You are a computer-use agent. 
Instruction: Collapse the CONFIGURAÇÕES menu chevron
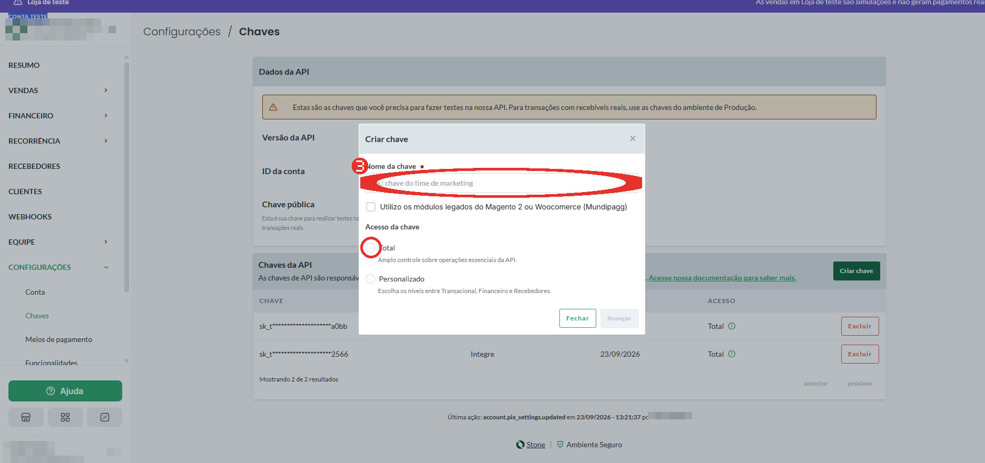pos(106,267)
